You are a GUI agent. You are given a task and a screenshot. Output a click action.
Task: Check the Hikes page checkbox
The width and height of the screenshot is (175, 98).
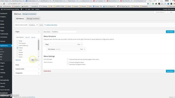[x=17, y=50]
